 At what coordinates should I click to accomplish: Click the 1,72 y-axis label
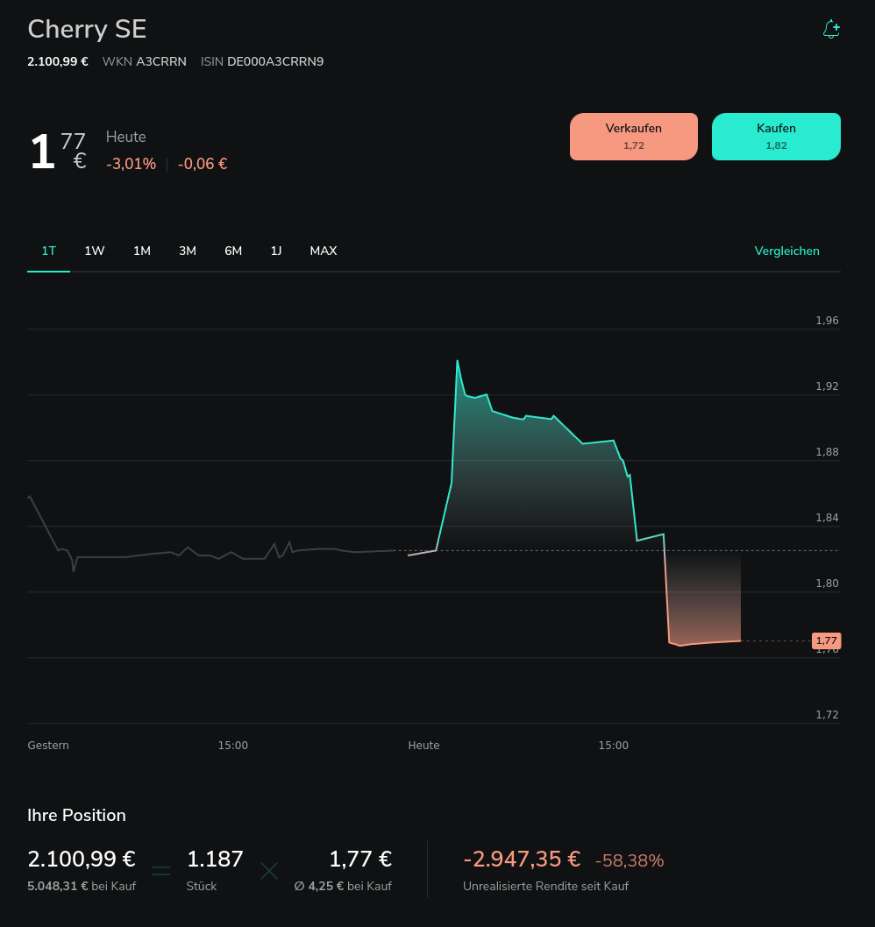pos(827,715)
